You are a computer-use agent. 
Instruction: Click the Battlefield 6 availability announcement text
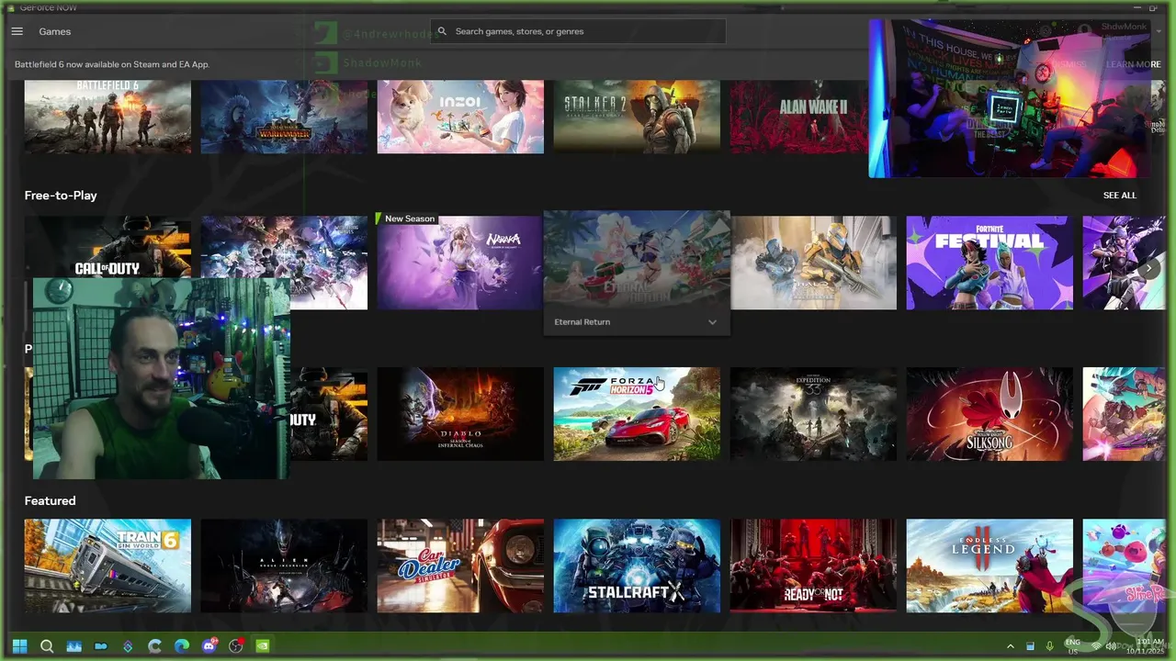point(112,65)
